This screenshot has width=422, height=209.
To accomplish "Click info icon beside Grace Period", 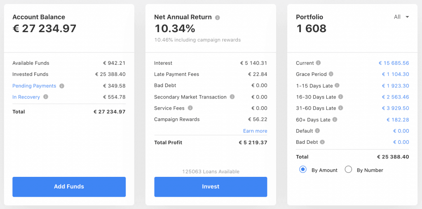I will tap(332, 74).
